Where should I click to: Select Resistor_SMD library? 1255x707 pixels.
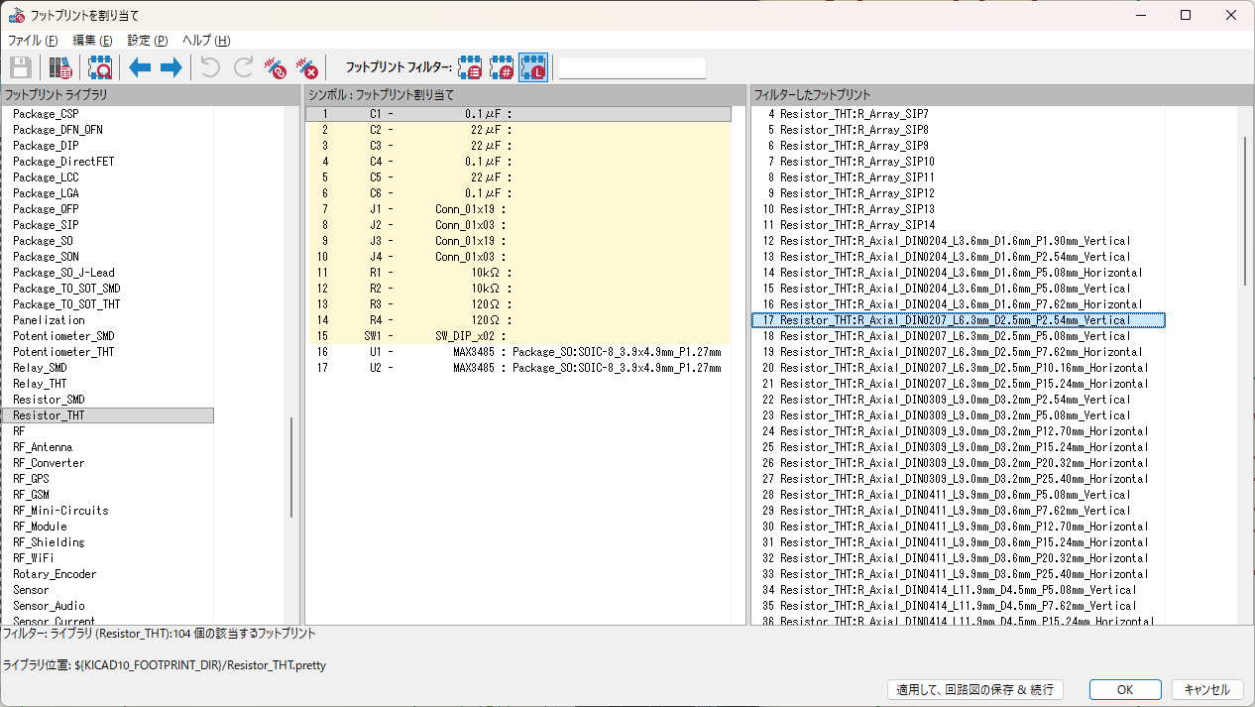coord(107,400)
